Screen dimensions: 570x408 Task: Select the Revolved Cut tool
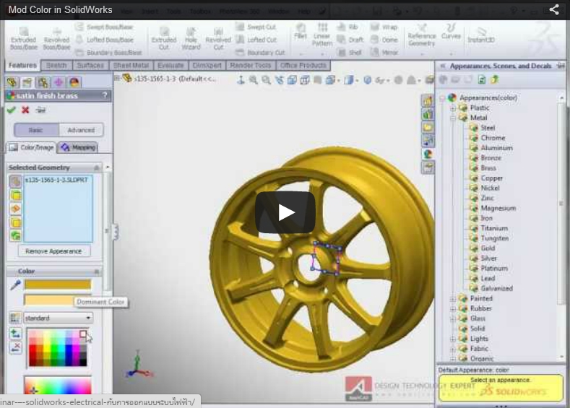218,38
